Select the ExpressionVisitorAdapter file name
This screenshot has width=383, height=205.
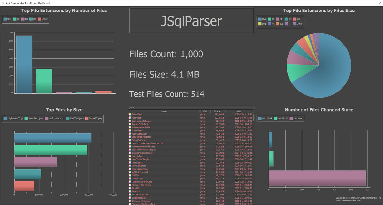pos(144,150)
